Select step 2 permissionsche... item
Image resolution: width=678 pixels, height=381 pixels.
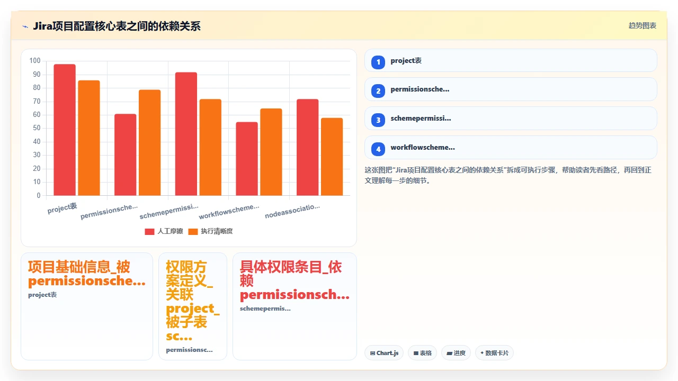click(511, 89)
